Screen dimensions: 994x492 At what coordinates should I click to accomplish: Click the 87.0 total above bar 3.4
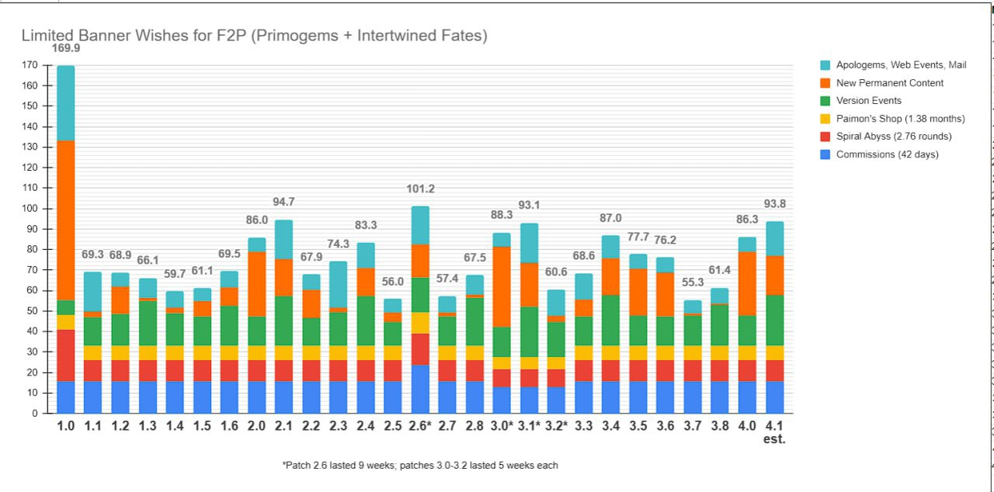click(610, 218)
